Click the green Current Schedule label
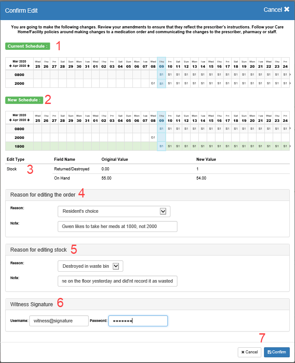 (27, 46)
